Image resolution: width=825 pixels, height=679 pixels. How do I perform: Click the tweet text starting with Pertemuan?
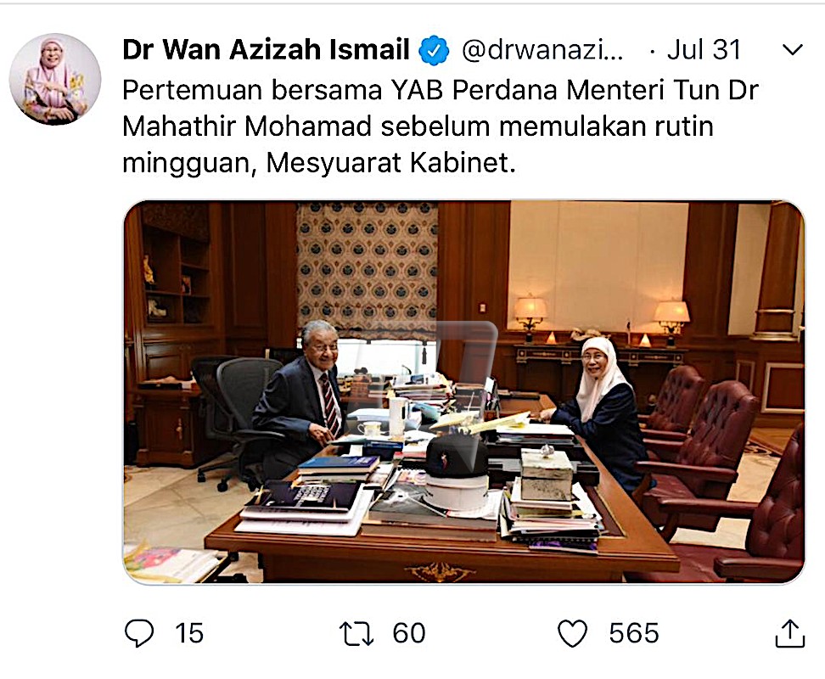tap(440, 126)
